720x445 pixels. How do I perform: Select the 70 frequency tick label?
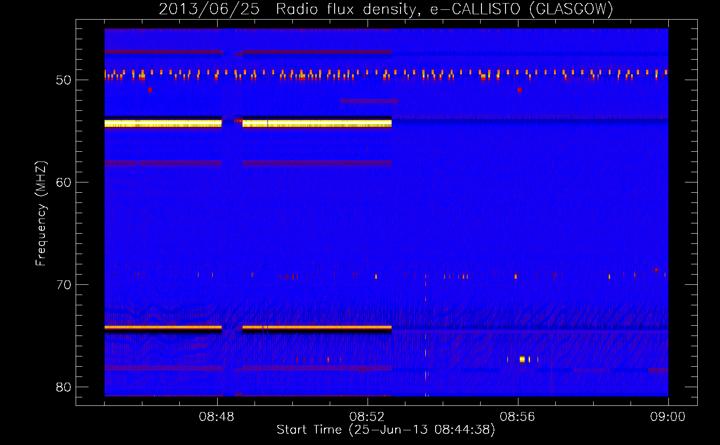coord(64,285)
